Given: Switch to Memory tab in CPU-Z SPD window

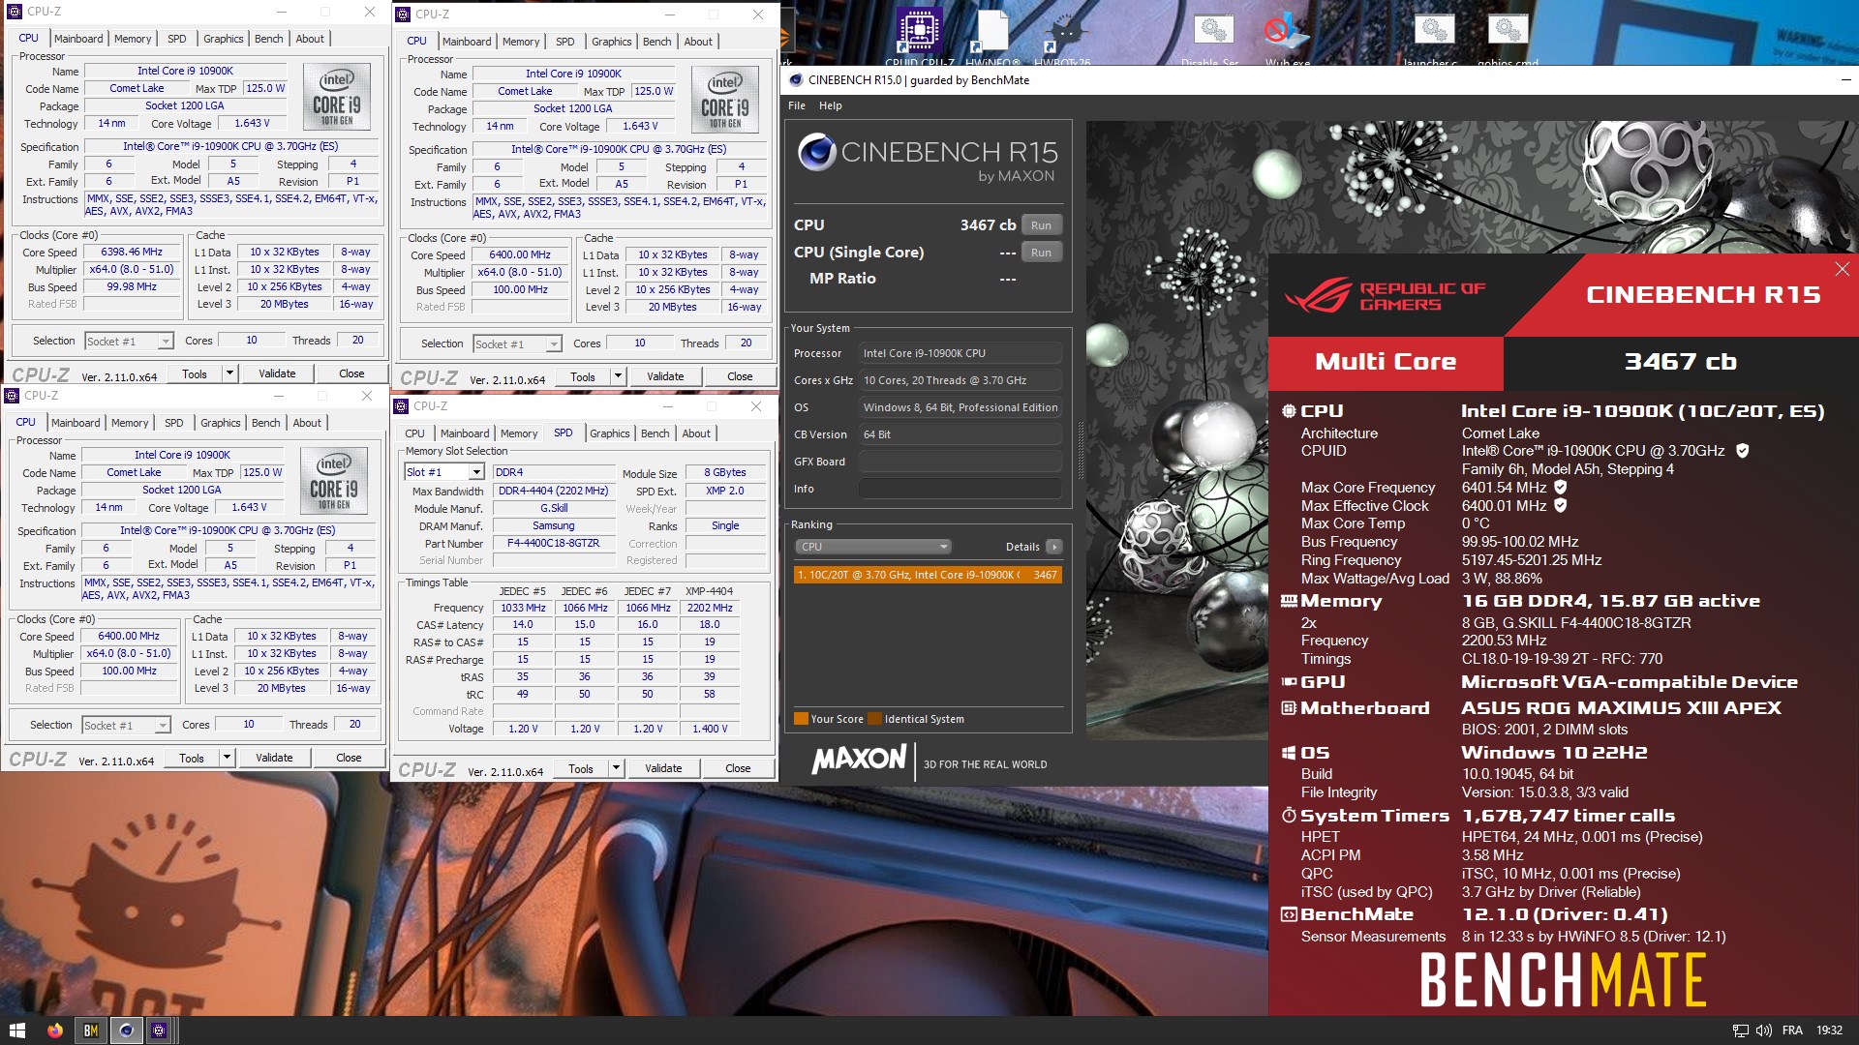Looking at the screenshot, I should [519, 433].
